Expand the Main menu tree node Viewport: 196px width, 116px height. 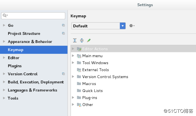pyautogui.click(x=73, y=56)
